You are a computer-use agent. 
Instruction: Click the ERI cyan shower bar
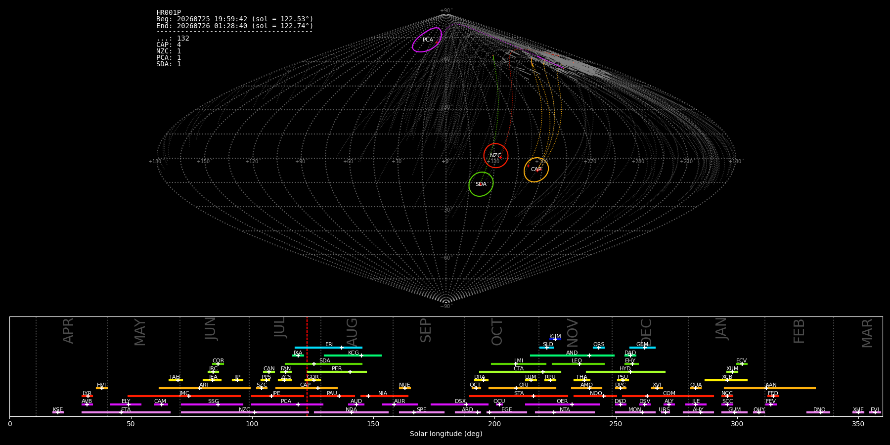(328, 348)
